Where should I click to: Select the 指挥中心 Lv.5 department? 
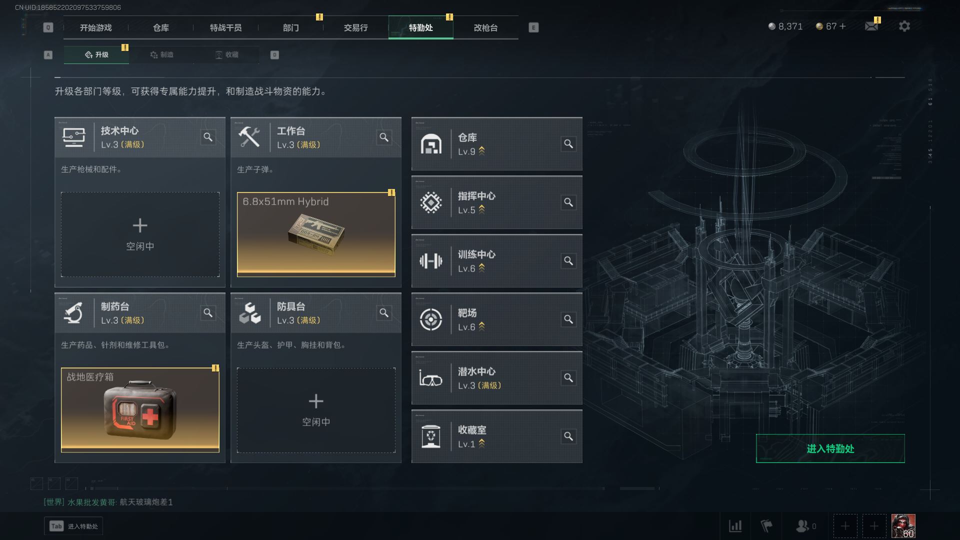coord(497,202)
